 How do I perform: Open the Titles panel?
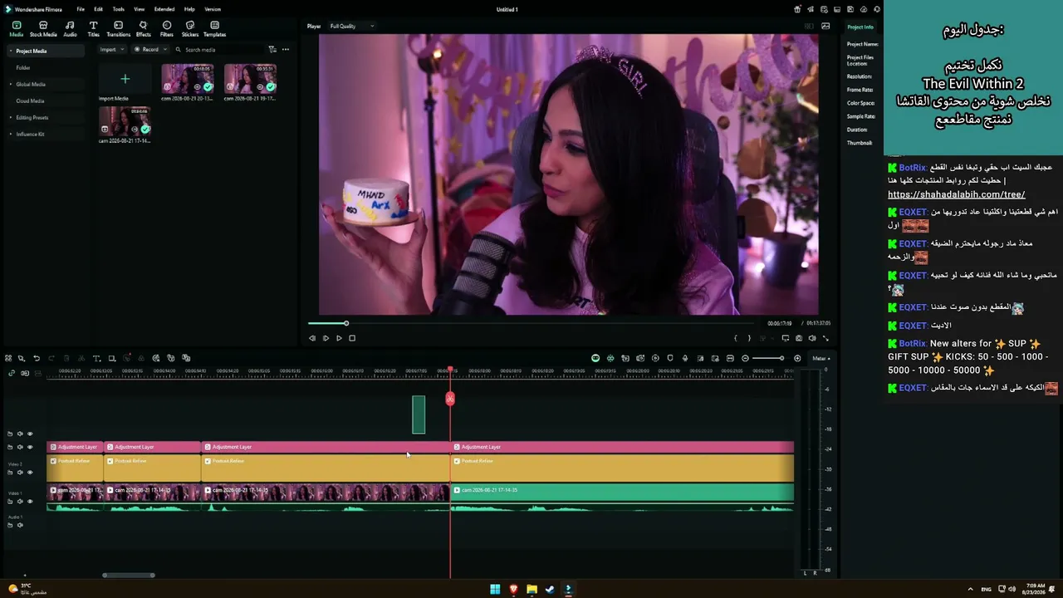click(x=93, y=29)
